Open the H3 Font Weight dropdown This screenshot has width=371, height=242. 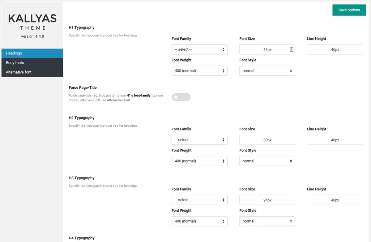coord(199,221)
